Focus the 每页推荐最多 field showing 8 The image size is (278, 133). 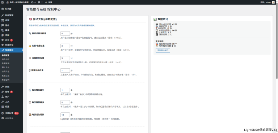click(65, 102)
